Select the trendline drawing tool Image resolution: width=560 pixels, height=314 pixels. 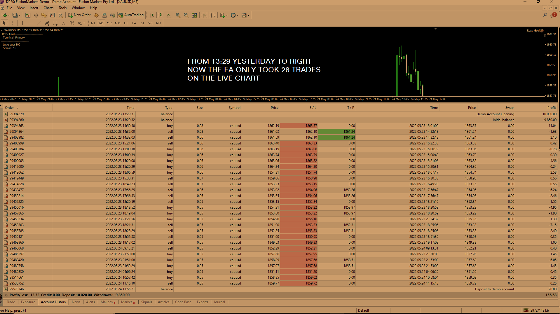39,23
